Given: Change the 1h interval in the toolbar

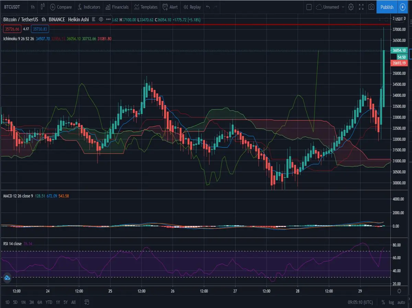Looking at the screenshot, I should coord(32,7).
